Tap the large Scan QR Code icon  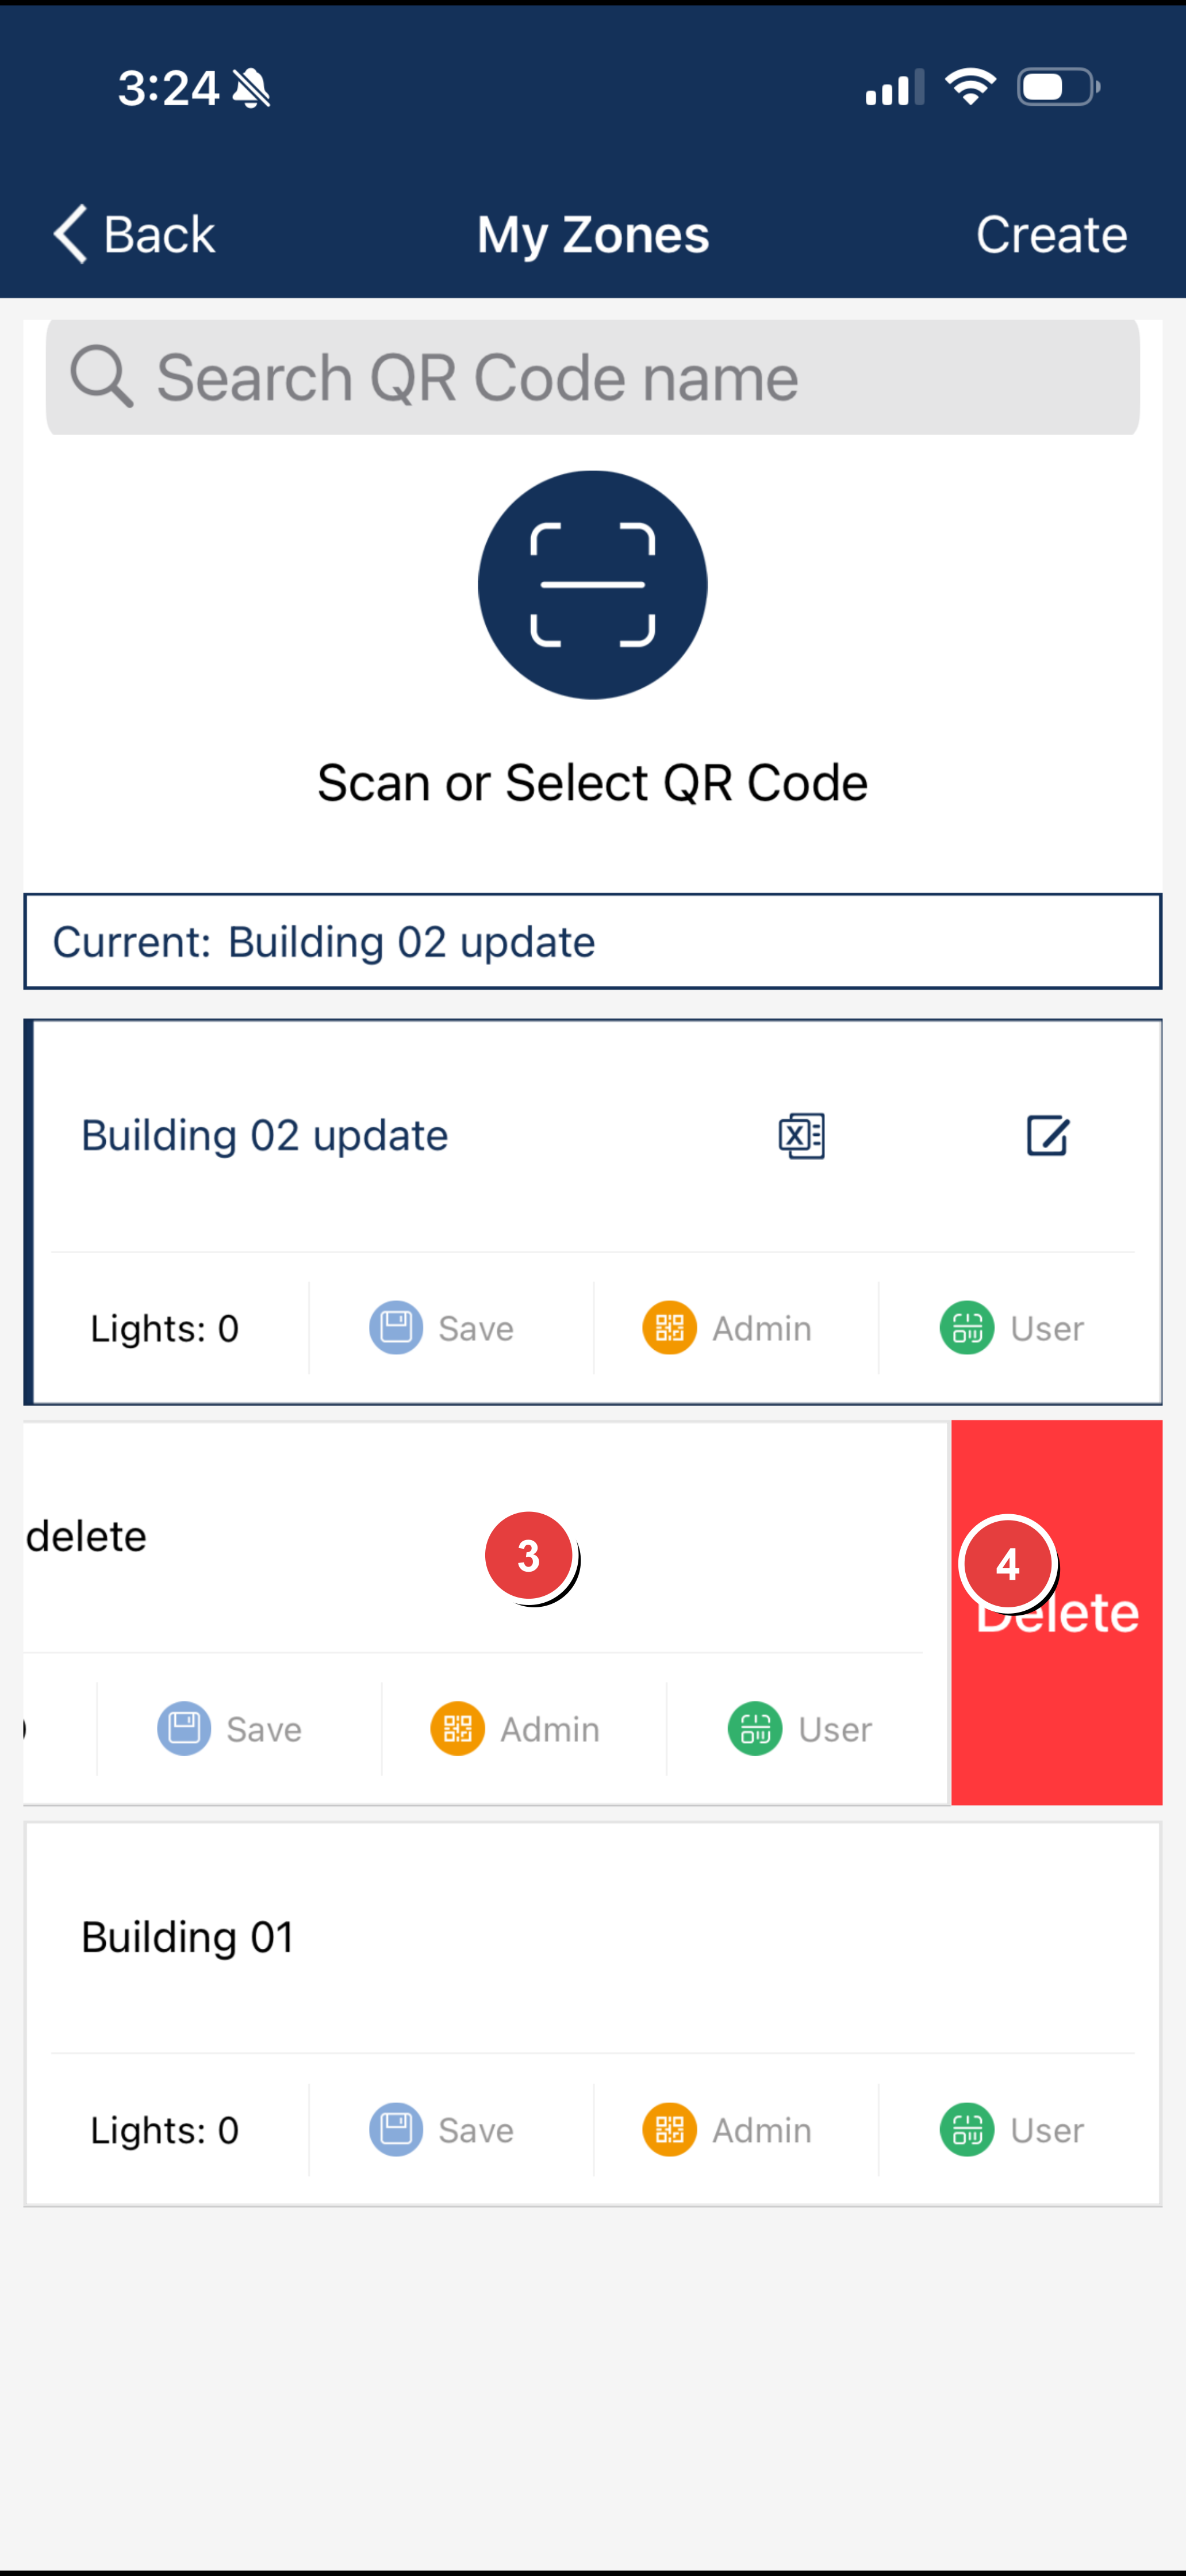coord(593,584)
